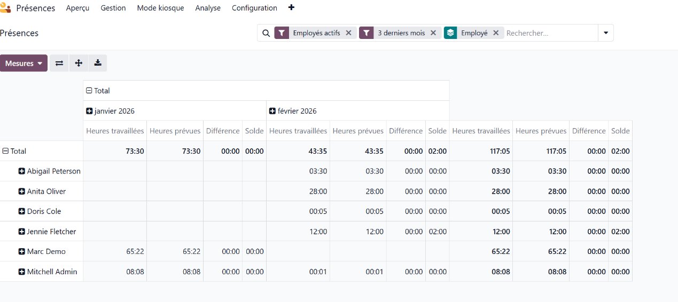The height and width of the screenshot is (302, 678).
Task: Click the funnel icon of Employés actifs filter
Action: pos(282,33)
